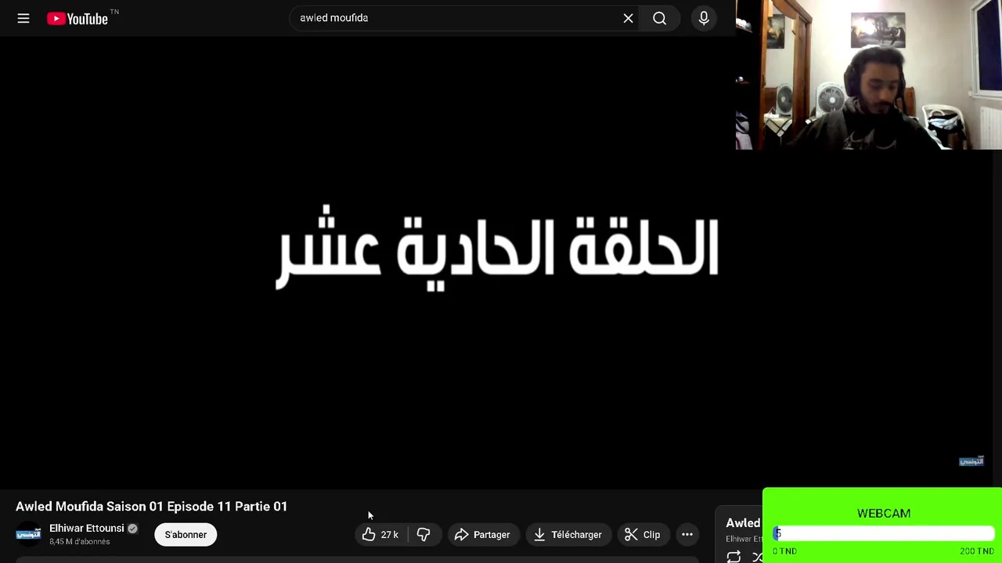The width and height of the screenshot is (1002, 563).
Task: Open Elhiwar Ettounsi channel name link
Action: [x=87, y=529]
